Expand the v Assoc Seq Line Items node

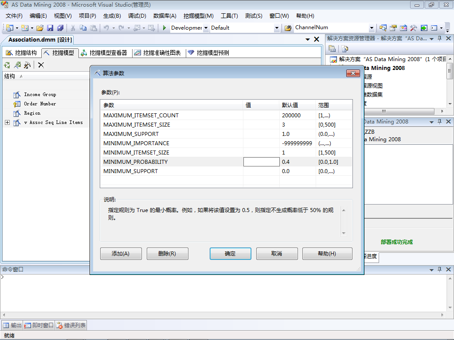coord(8,123)
